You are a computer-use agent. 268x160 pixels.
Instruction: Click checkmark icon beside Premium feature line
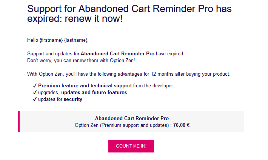point(35,85)
